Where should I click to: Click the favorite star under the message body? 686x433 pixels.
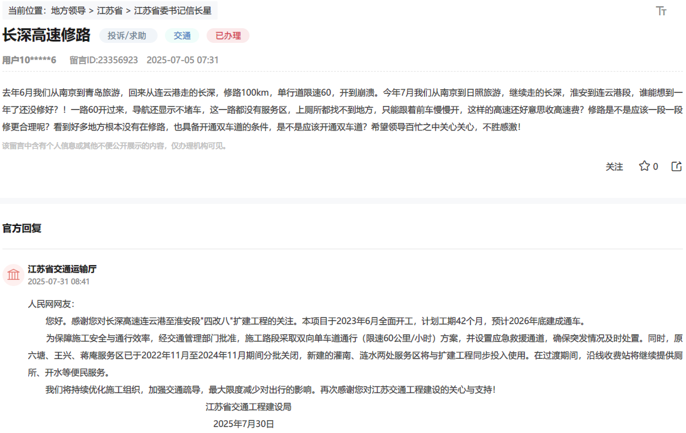644,166
